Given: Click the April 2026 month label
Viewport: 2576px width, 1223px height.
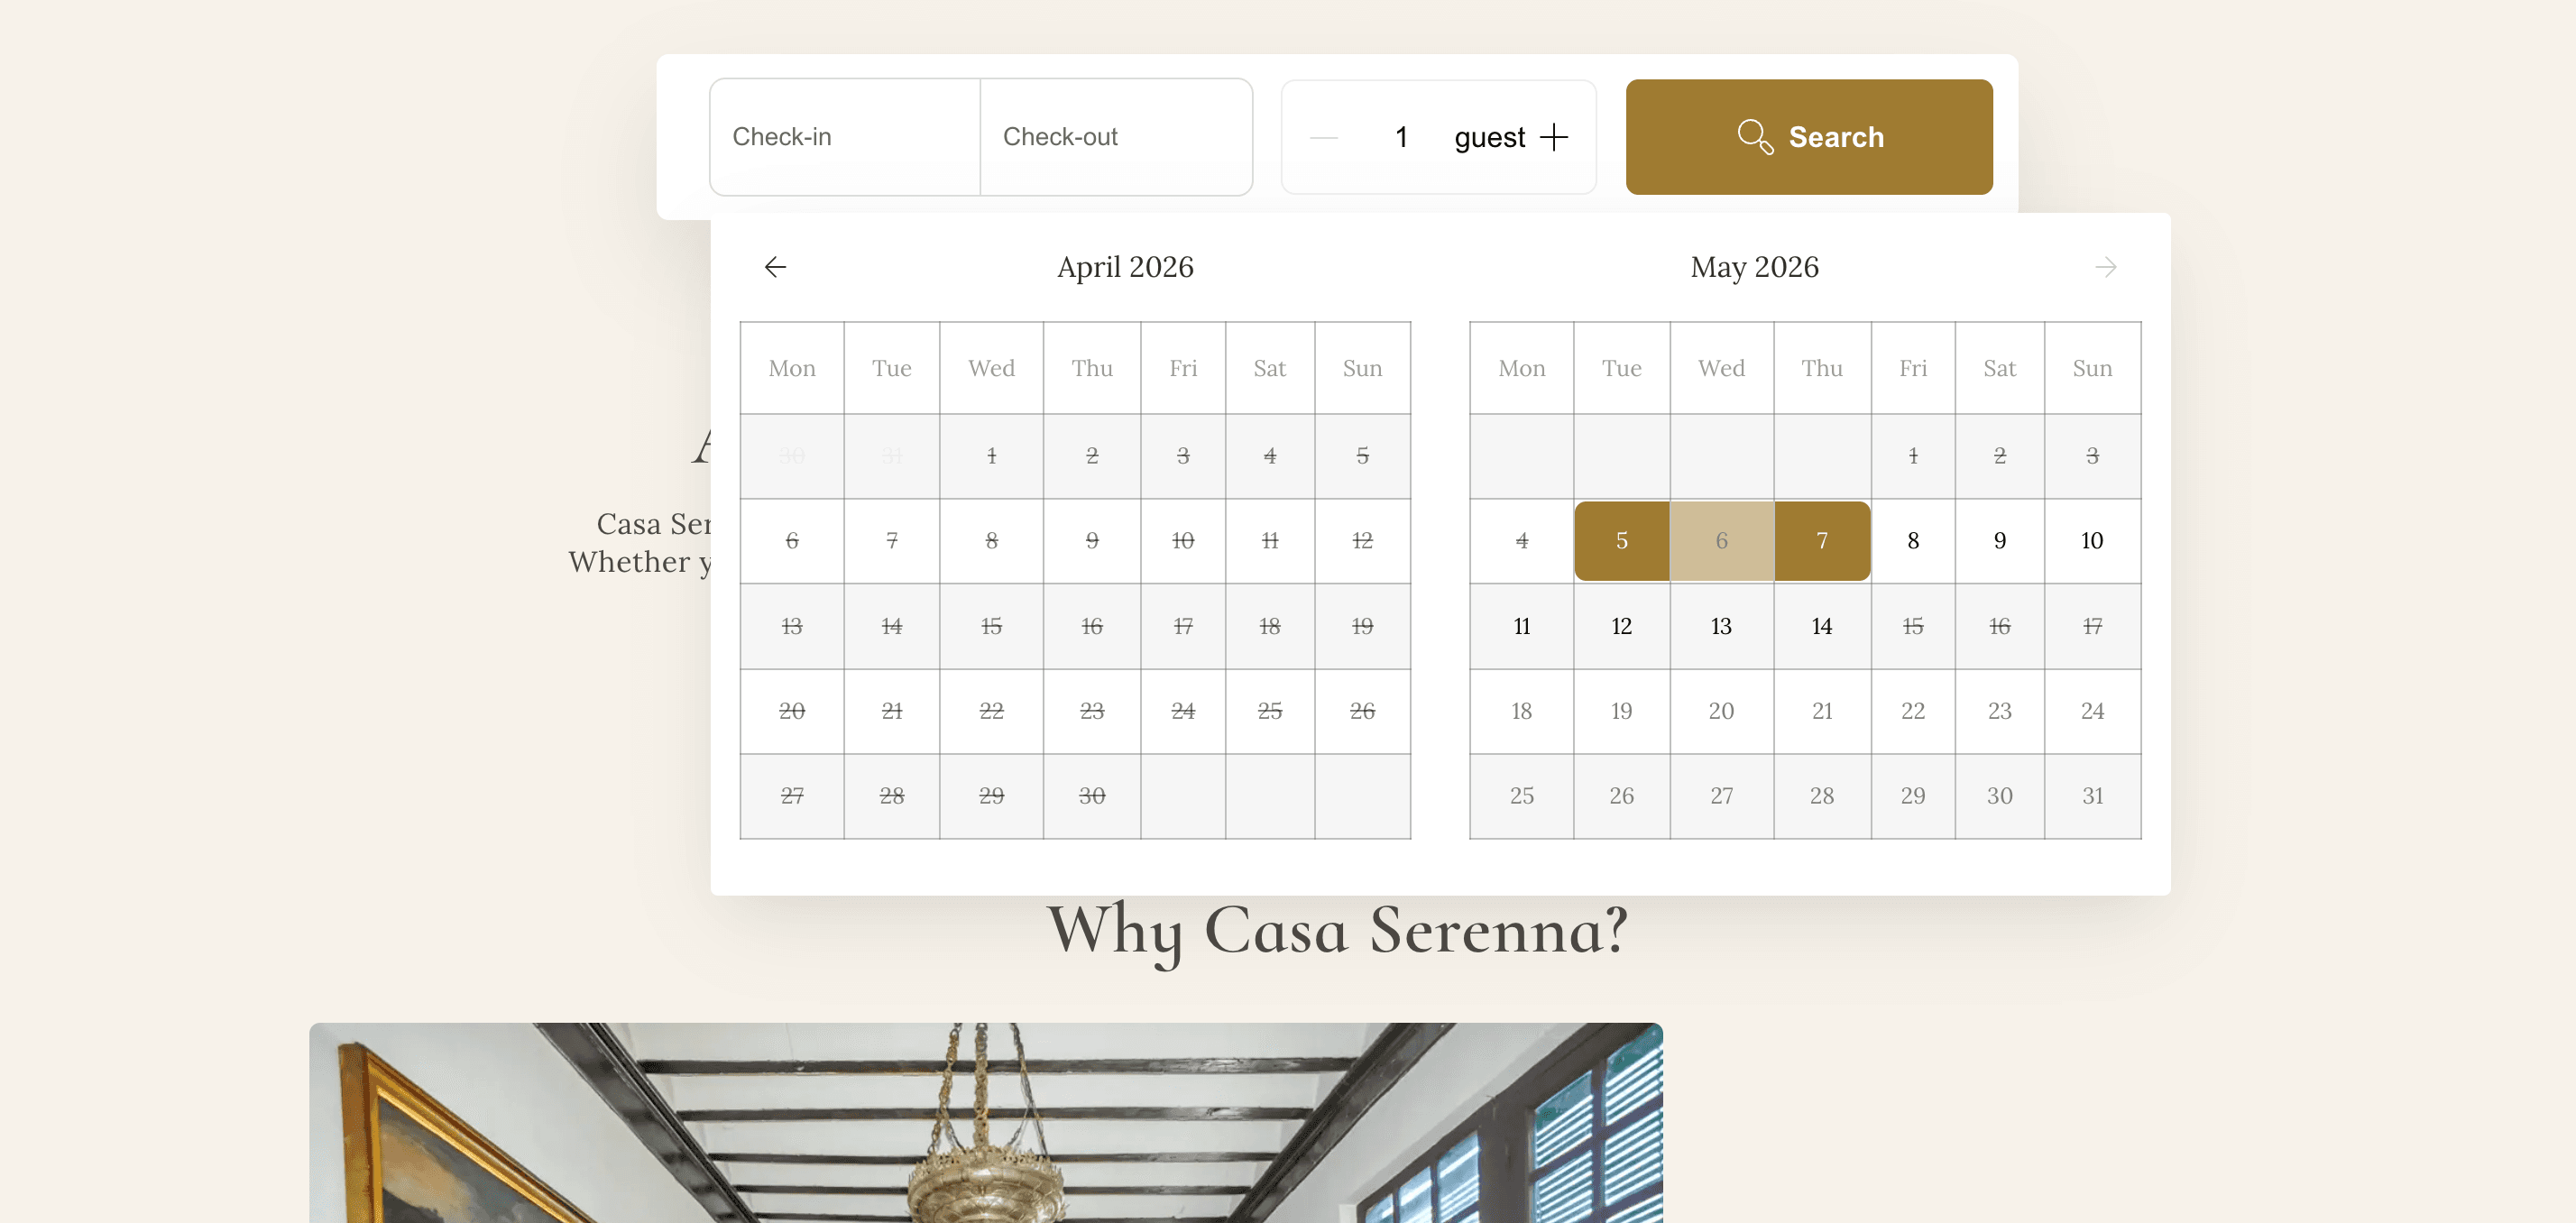Looking at the screenshot, I should click(x=1125, y=266).
